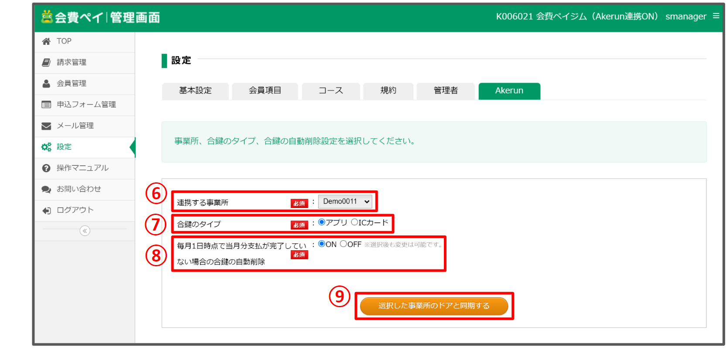The image size is (726, 349).
Task: Open the コース tab
Action: [331, 91]
